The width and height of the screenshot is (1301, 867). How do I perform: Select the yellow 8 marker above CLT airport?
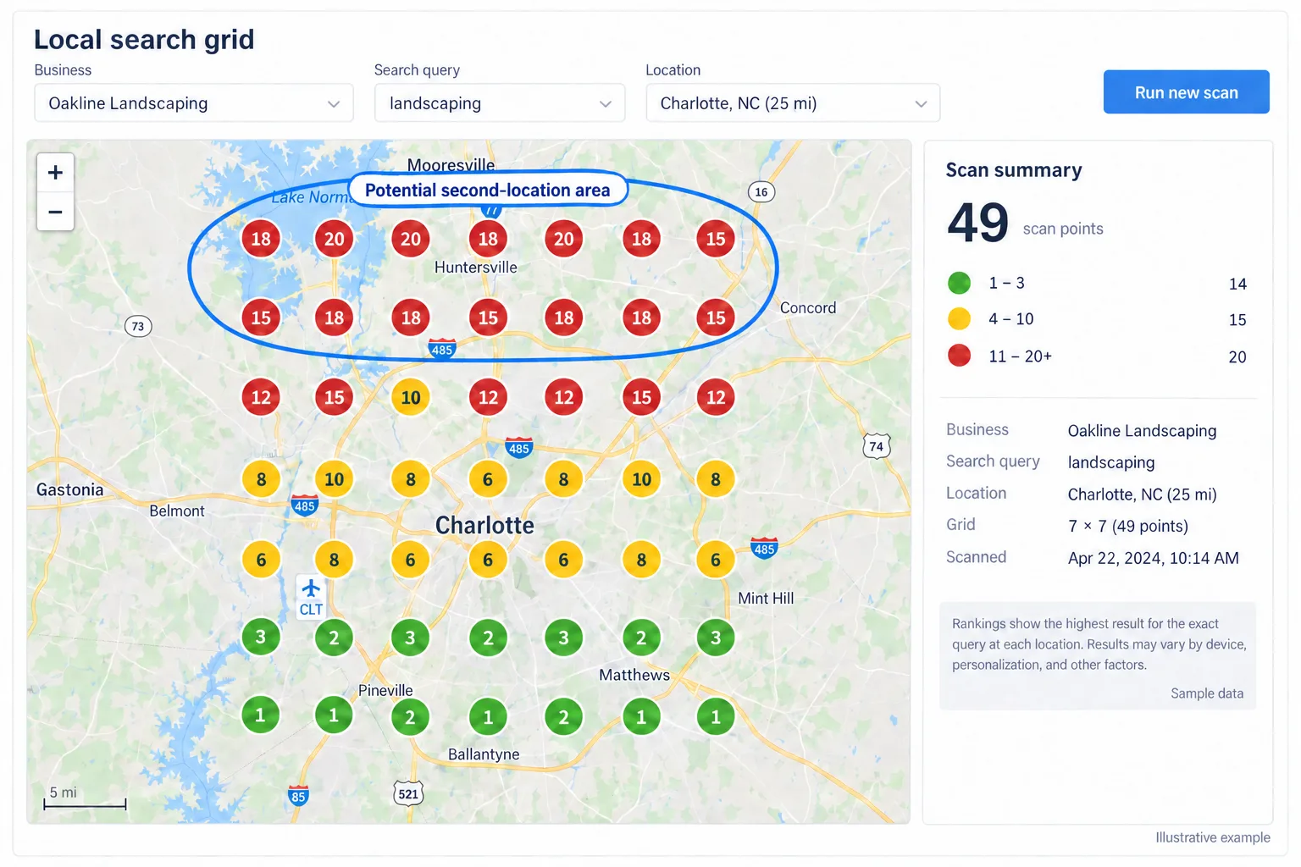click(x=334, y=560)
